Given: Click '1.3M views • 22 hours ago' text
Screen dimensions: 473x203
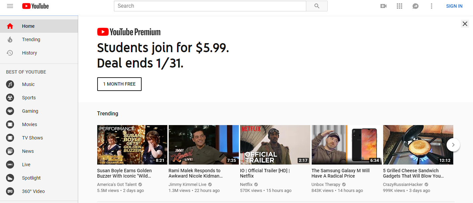Looking at the screenshot, I should [194, 191].
